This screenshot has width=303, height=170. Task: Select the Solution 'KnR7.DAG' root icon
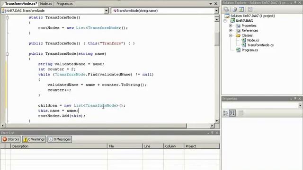point(227,16)
